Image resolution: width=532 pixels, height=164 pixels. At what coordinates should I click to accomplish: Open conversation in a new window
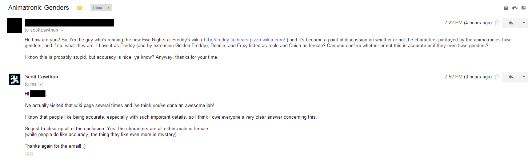tap(523, 8)
